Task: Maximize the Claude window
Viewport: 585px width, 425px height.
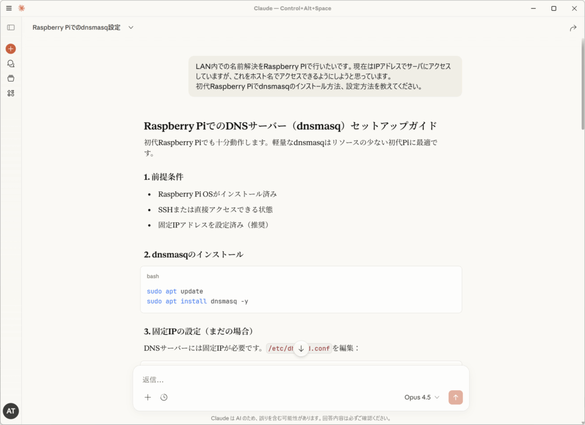Action: click(x=554, y=8)
